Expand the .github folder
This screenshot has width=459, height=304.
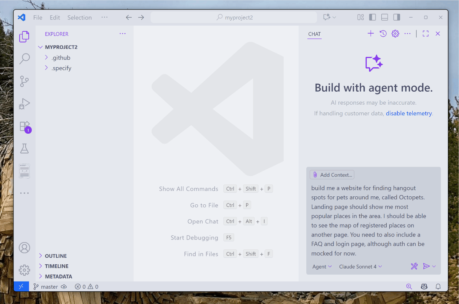61,58
